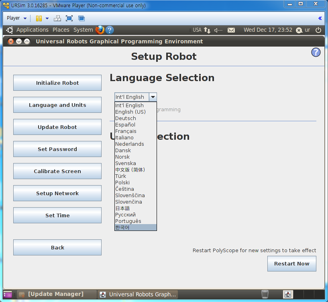Choose Čeština from language list
The width and height of the screenshot is (328, 302).
coord(136,189)
